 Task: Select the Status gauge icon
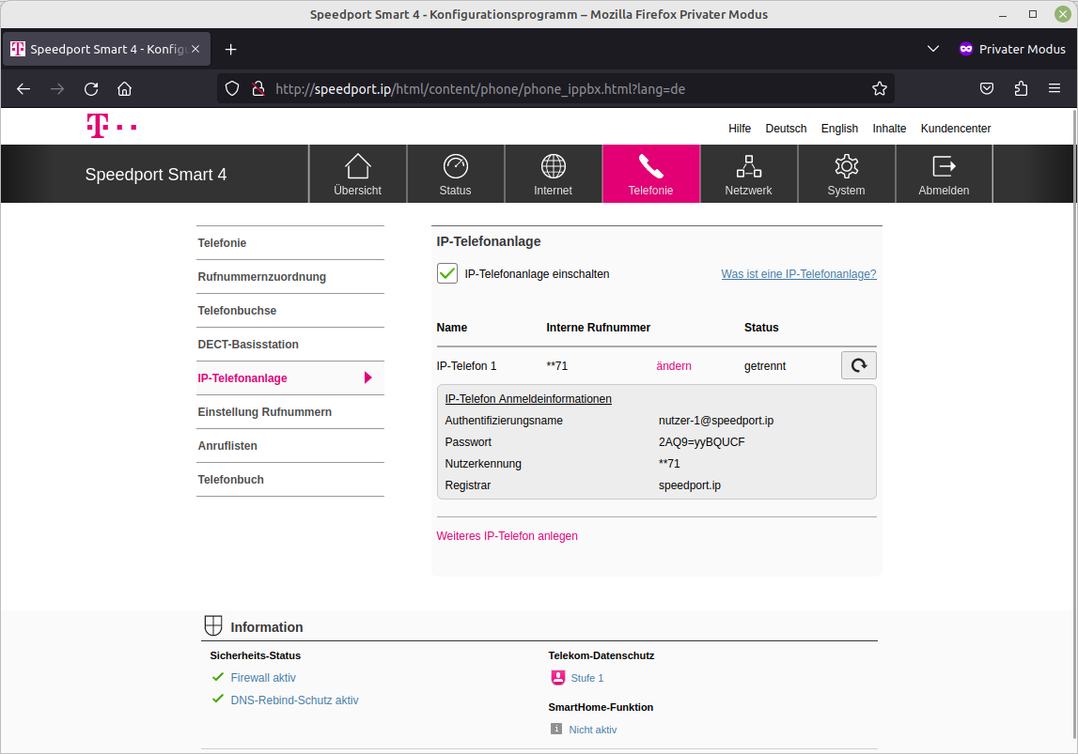pyautogui.click(x=455, y=173)
